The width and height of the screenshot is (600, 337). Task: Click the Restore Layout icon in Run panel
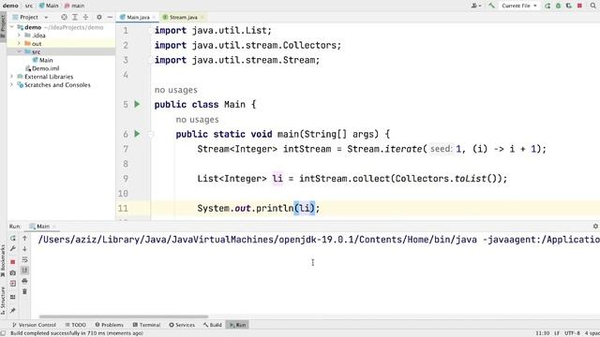pos(12,297)
